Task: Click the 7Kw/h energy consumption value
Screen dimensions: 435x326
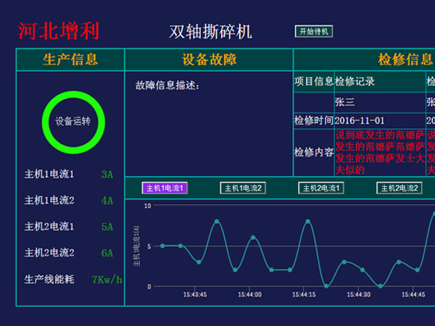Action: (x=107, y=279)
